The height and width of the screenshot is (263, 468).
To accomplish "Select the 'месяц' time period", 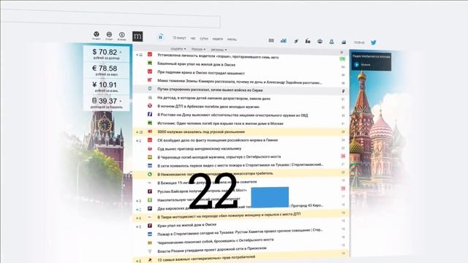I will [x=232, y=39].
